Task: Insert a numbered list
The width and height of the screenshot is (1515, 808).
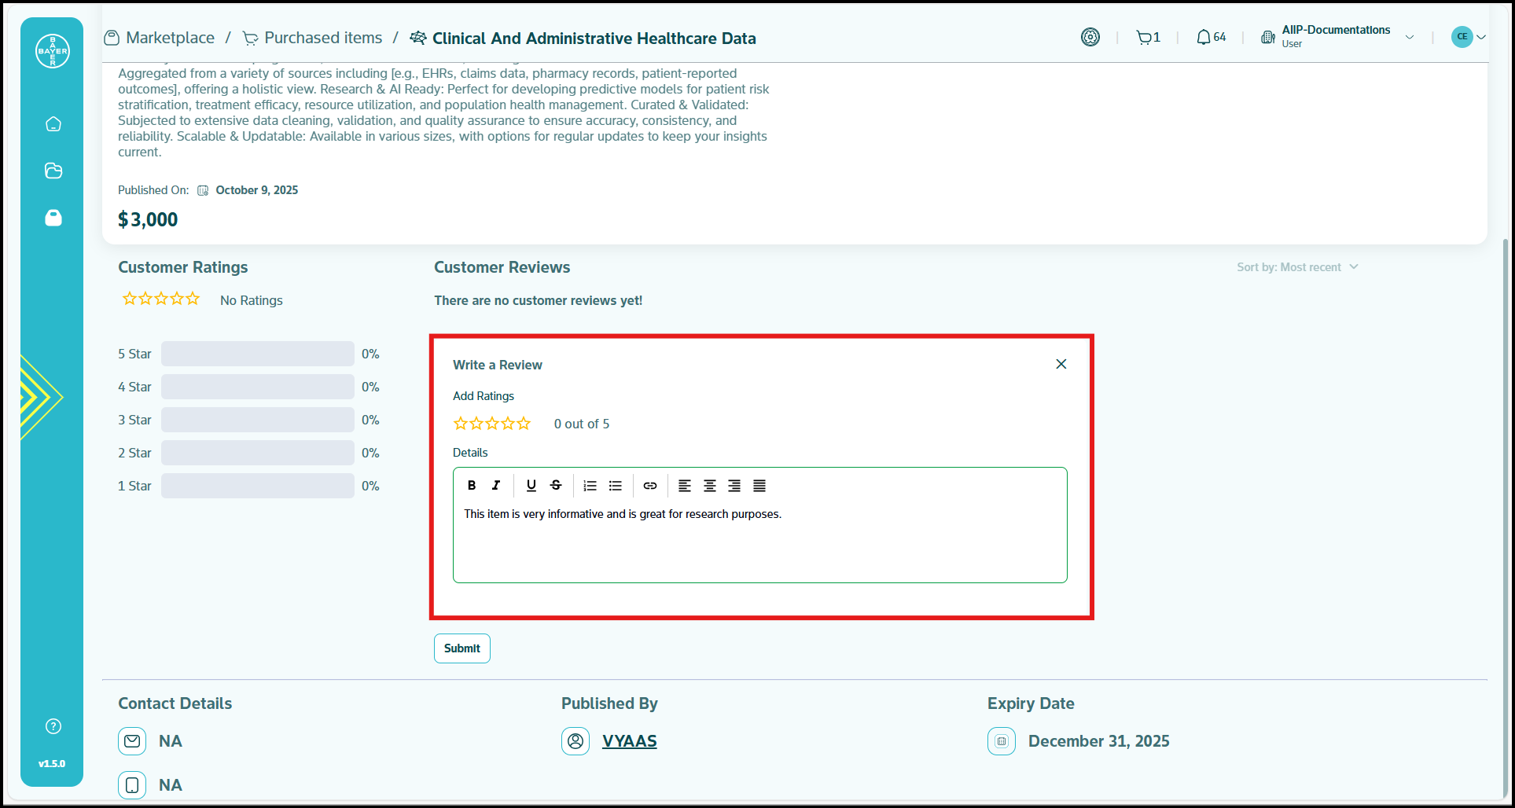Action: (x=590, y=486)
